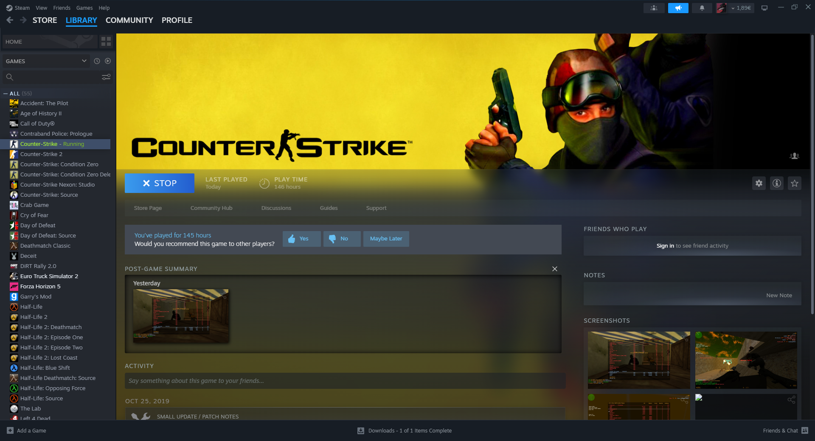
Task: Click the Add a Game plus icon
Action: [x=10, y=430]
